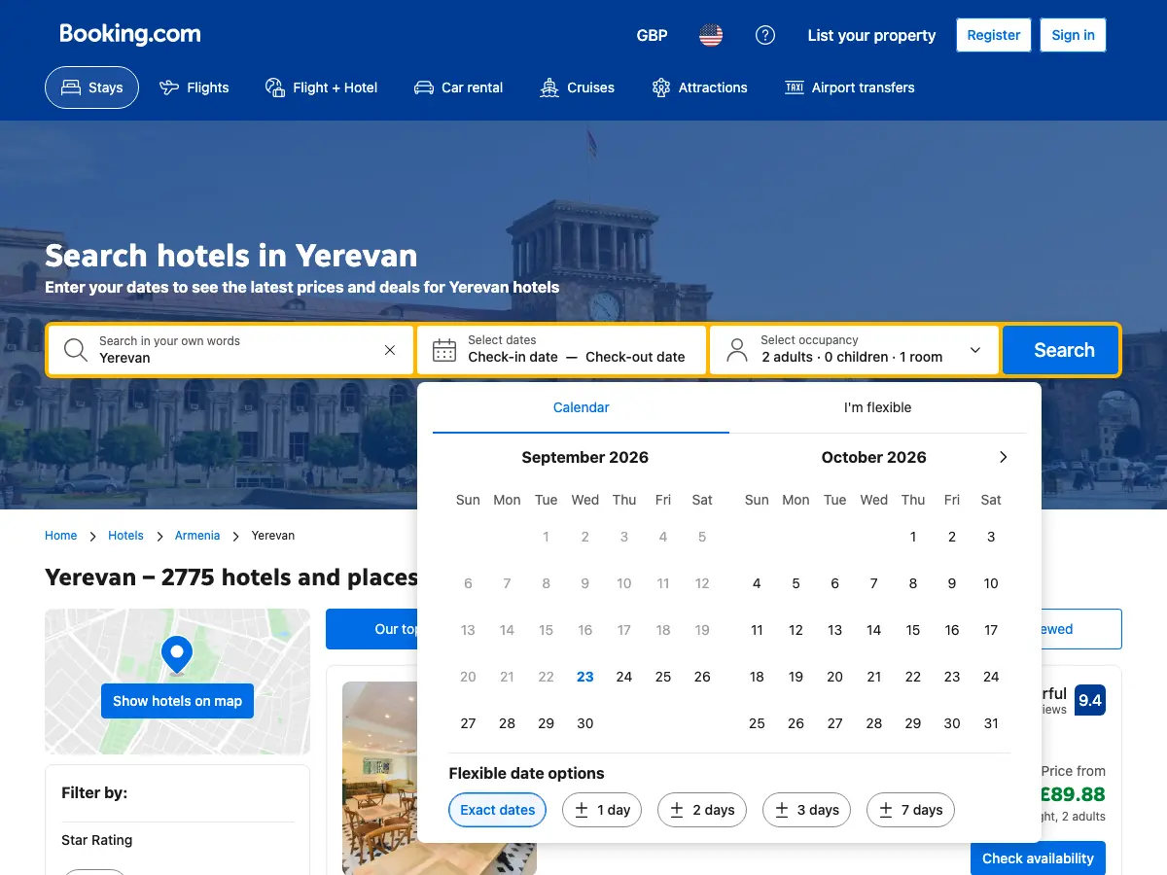Select October 1 in calendar
1167x875 pixels.
(913, 537)
